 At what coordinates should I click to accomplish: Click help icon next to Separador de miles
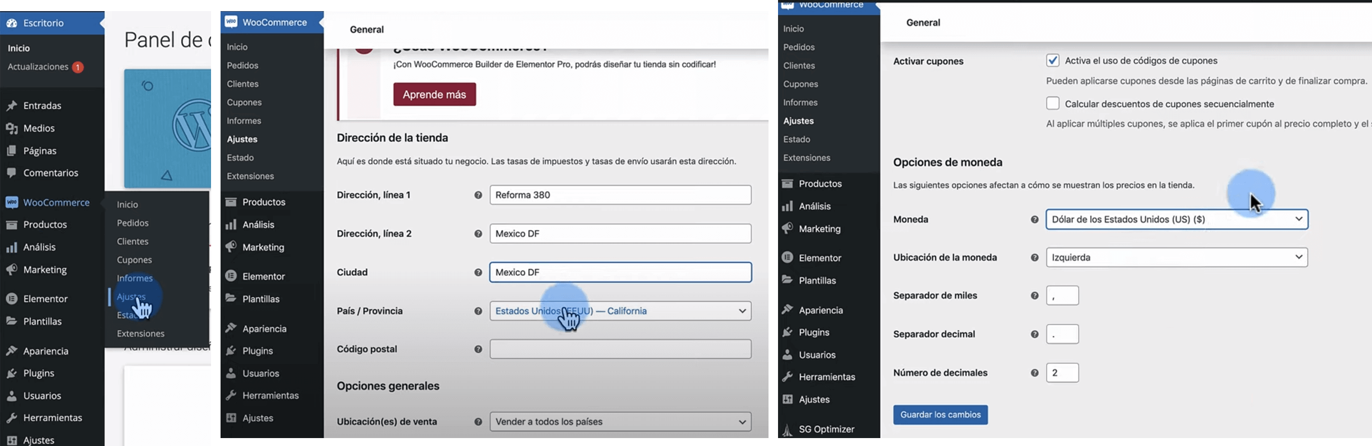(1035, 296)
